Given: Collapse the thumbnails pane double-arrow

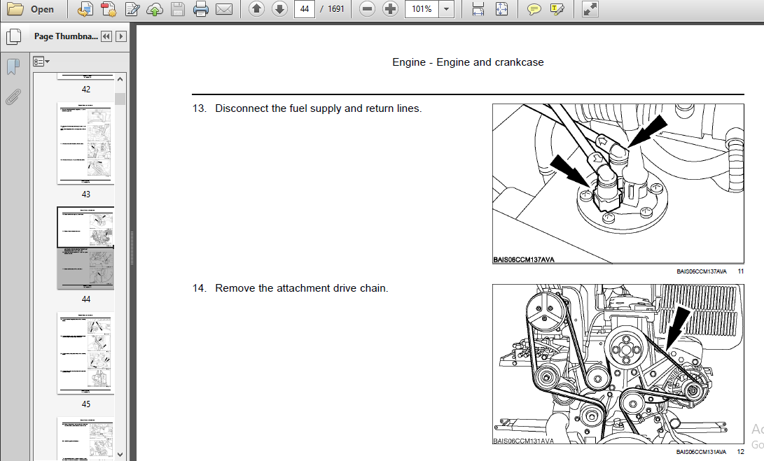Looking at the screenshot, I should pos(106,36).
